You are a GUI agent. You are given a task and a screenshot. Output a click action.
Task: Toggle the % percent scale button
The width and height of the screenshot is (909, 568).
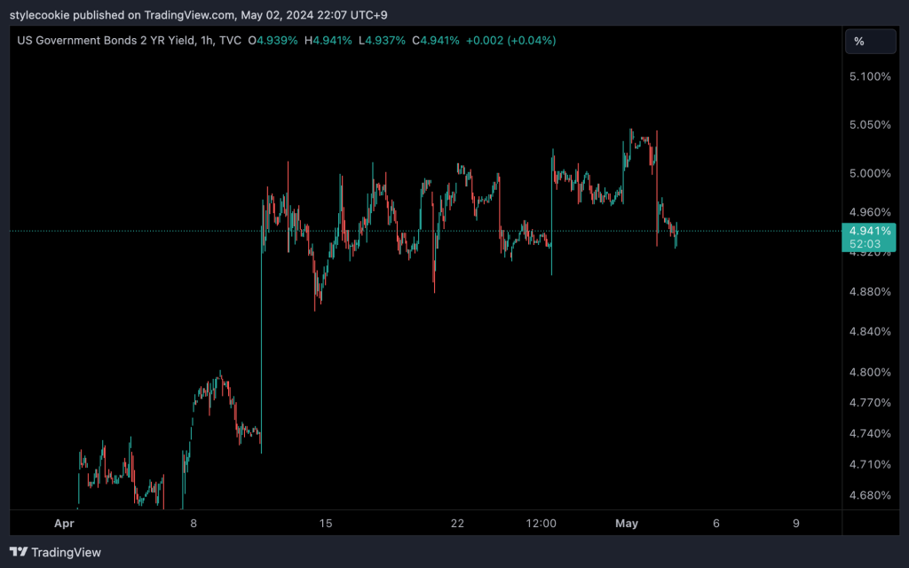[x=859, y=41]
